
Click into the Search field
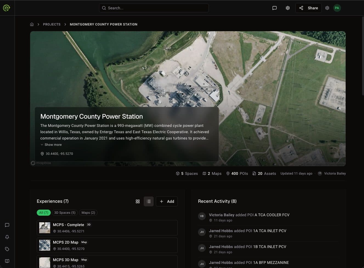(x=154, y=8)
